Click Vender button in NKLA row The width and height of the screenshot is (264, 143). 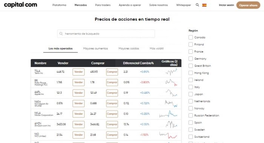78,114
